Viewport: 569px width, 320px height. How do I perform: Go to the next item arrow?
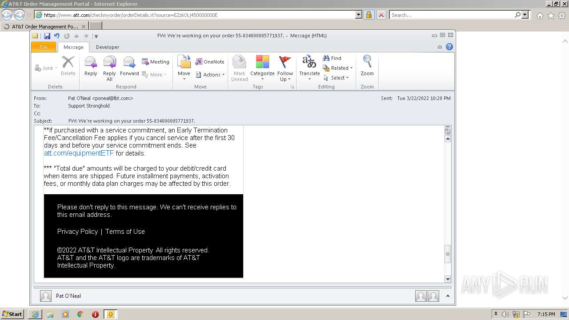click(x=86, y=36)
